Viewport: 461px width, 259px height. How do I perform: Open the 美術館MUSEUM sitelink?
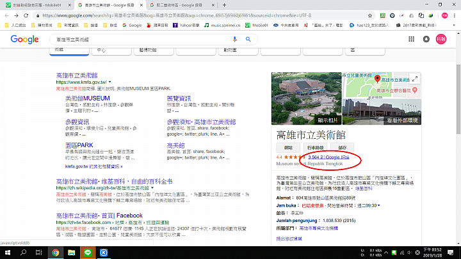tap(87, 98)
